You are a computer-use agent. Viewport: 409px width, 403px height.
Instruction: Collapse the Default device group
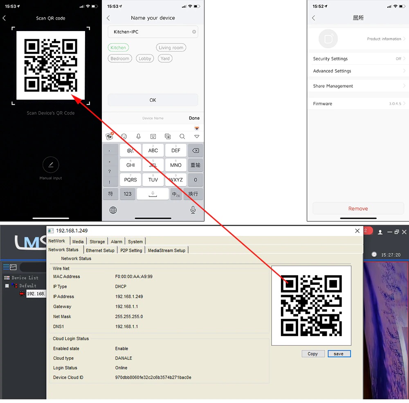click(7, 286)
